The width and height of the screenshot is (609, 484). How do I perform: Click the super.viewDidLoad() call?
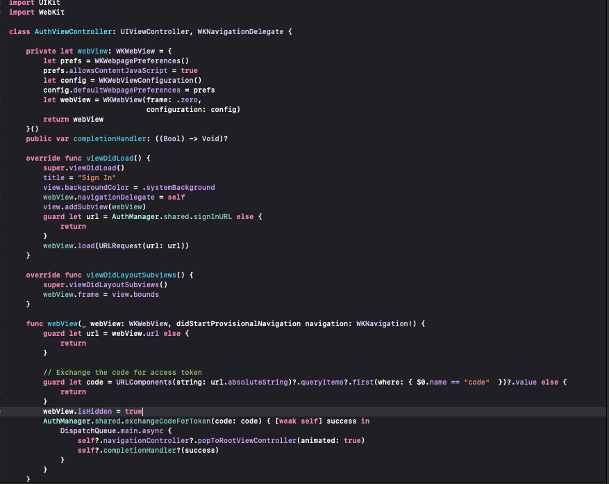(x=84, y=168)
